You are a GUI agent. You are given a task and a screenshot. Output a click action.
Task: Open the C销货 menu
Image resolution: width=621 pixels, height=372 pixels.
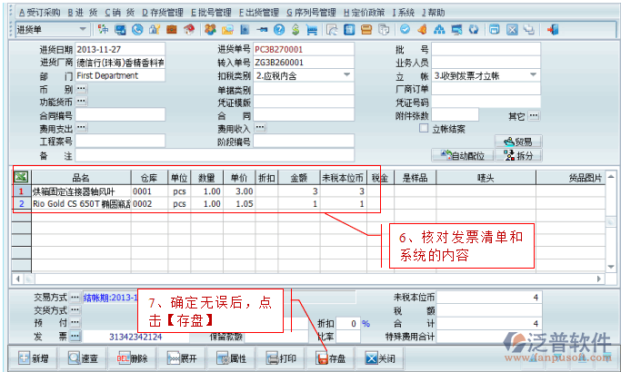(120, 13)
